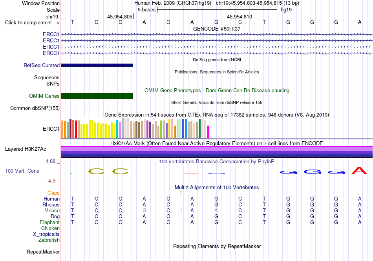Click the dark blue RefSeq Curated exon block

coord(97,66)
